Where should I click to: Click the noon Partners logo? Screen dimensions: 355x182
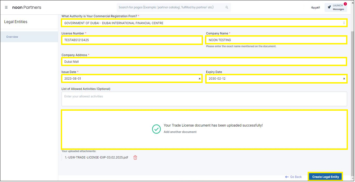coord(27,7)
